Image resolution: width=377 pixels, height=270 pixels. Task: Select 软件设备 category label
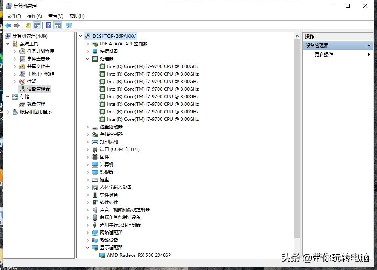[109, 195]
